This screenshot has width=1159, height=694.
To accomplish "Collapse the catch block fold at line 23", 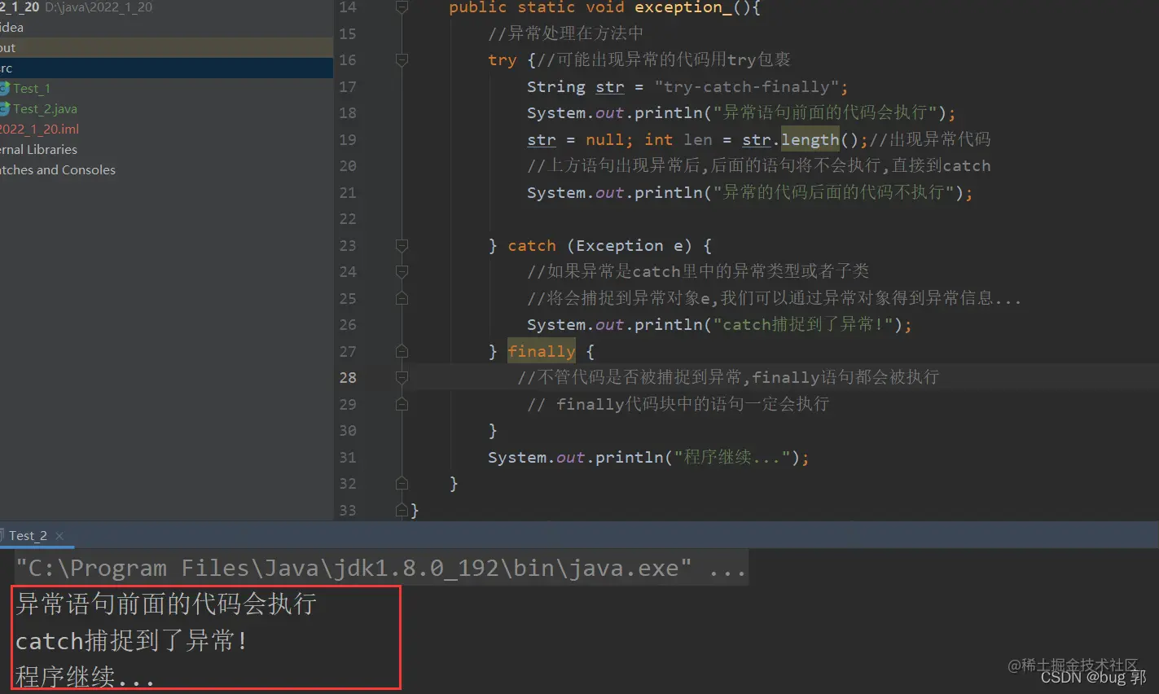I will coord(402,245).
